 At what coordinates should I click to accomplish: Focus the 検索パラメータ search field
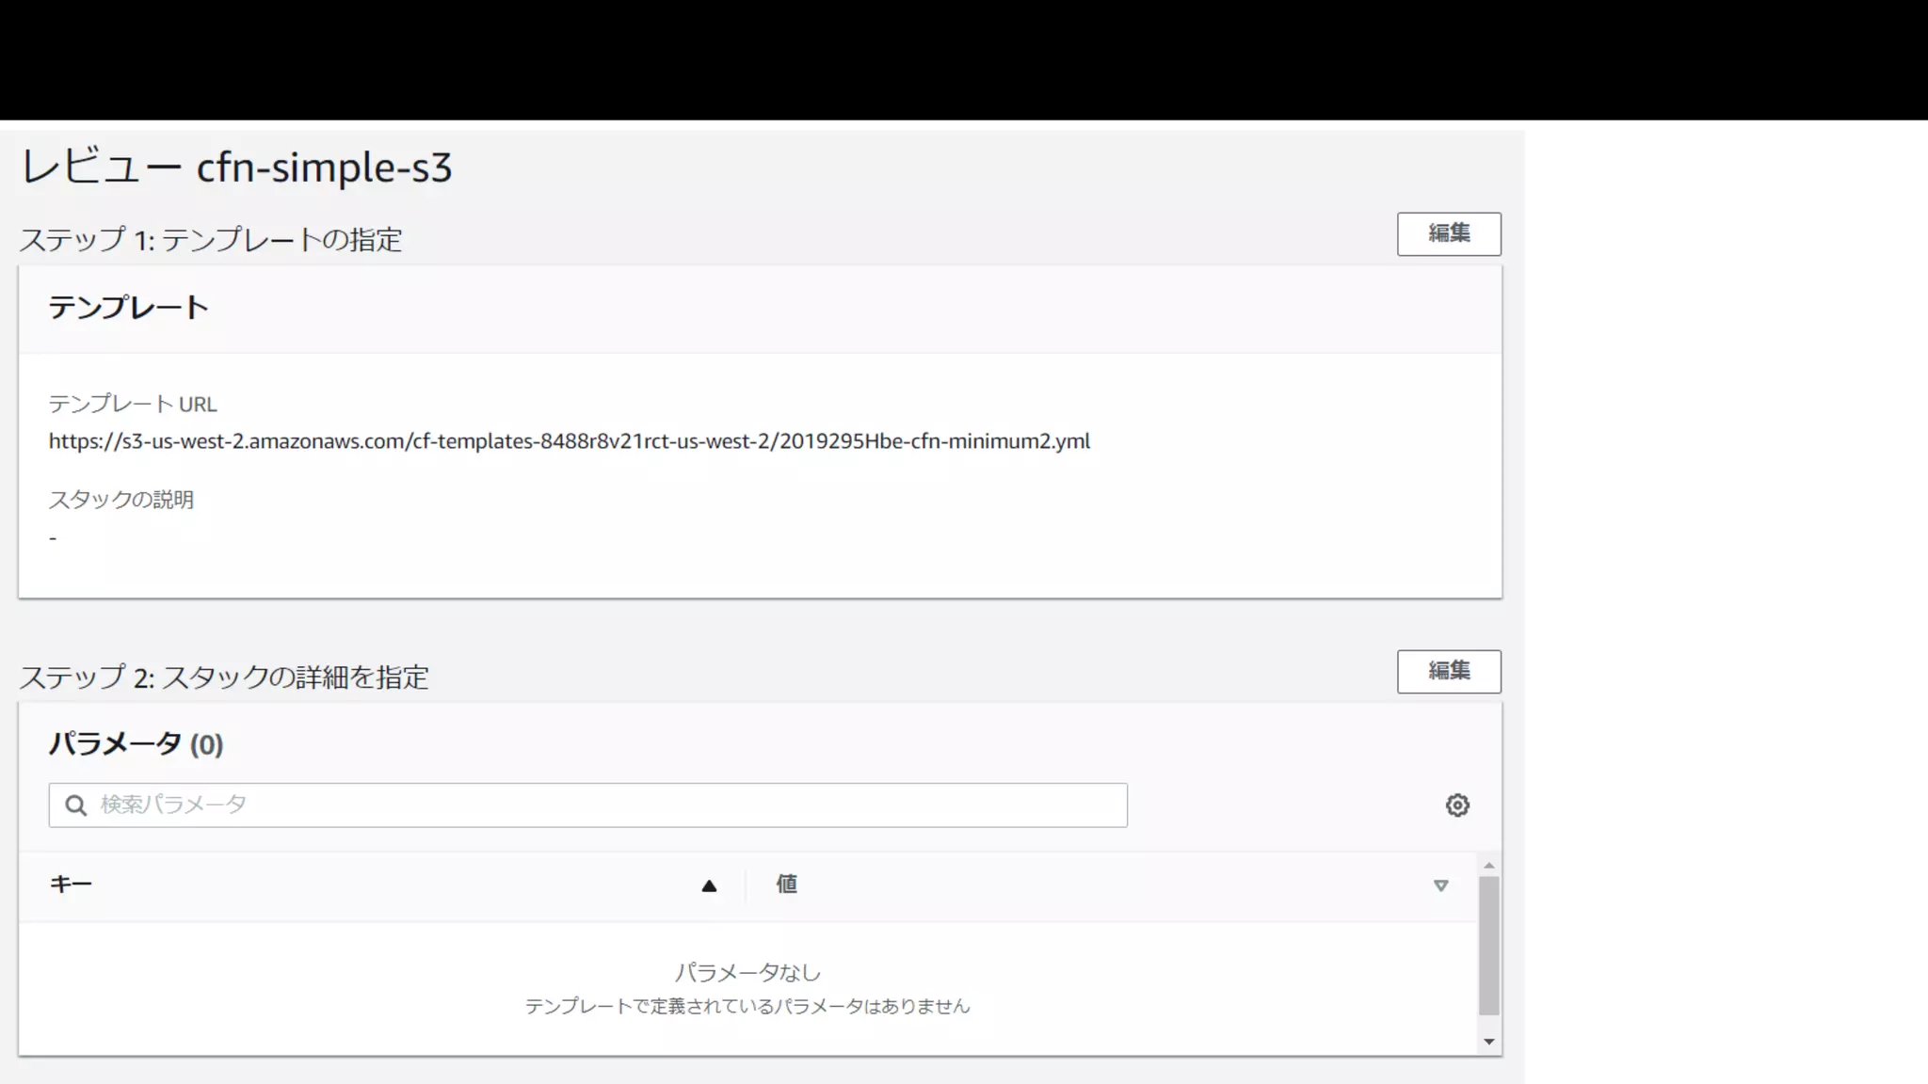602,805
